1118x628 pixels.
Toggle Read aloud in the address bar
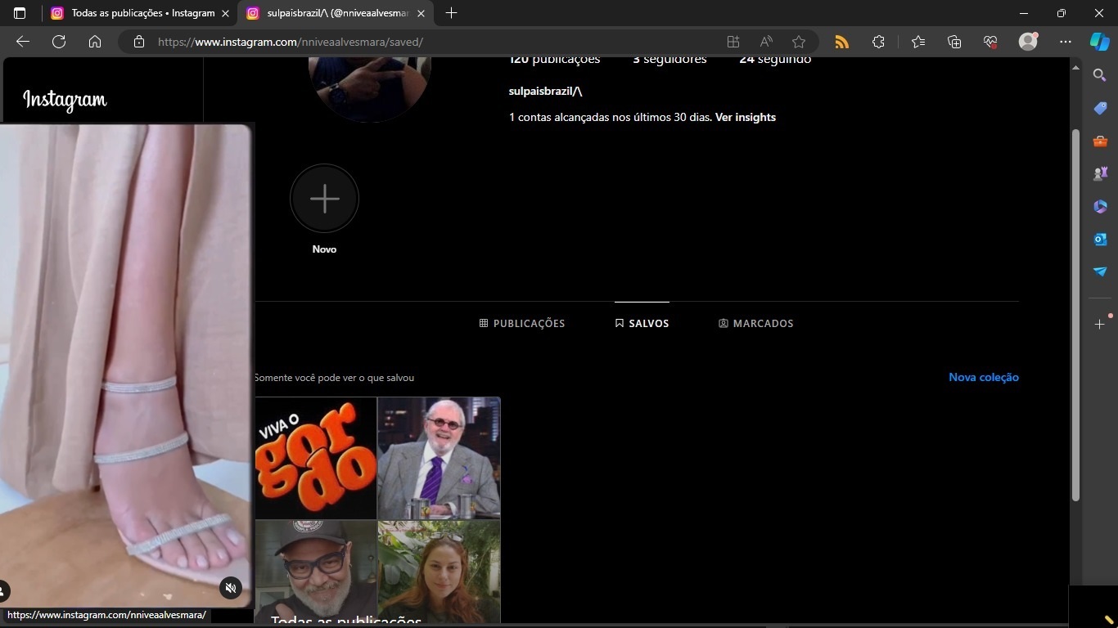point(766,42)
